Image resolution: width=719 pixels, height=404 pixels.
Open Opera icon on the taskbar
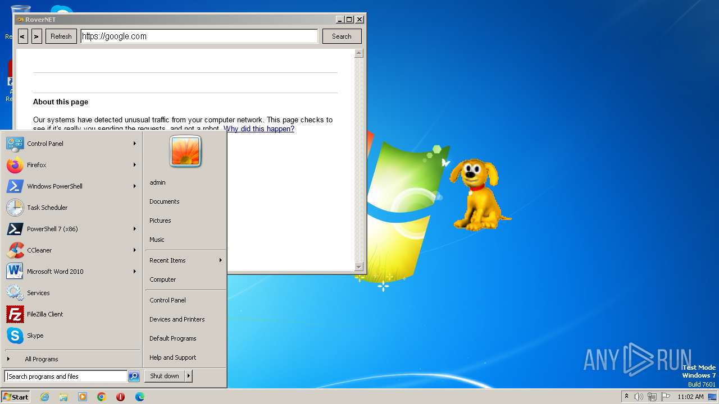coord(121,397)
